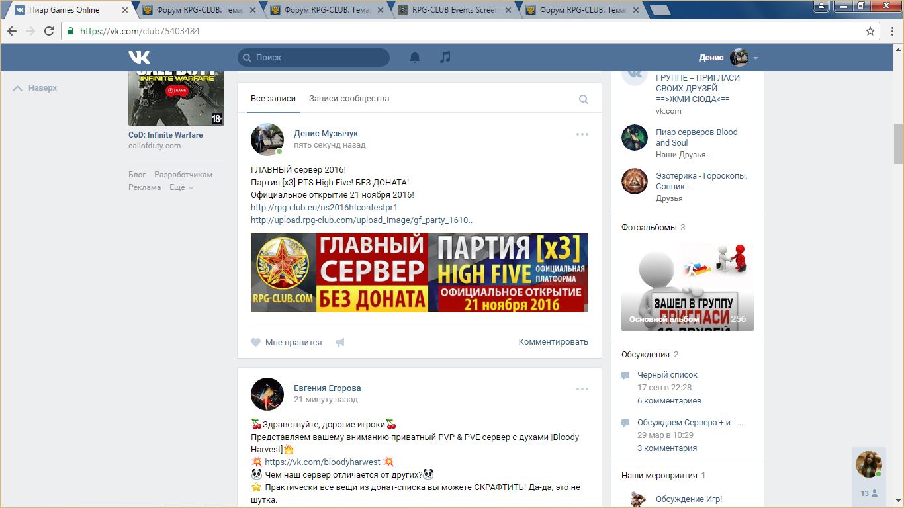Image resolution: width=904 pixels, height=508 pixels.
Task: Expand the Ещё footer menu
Action: click(181, 187)
